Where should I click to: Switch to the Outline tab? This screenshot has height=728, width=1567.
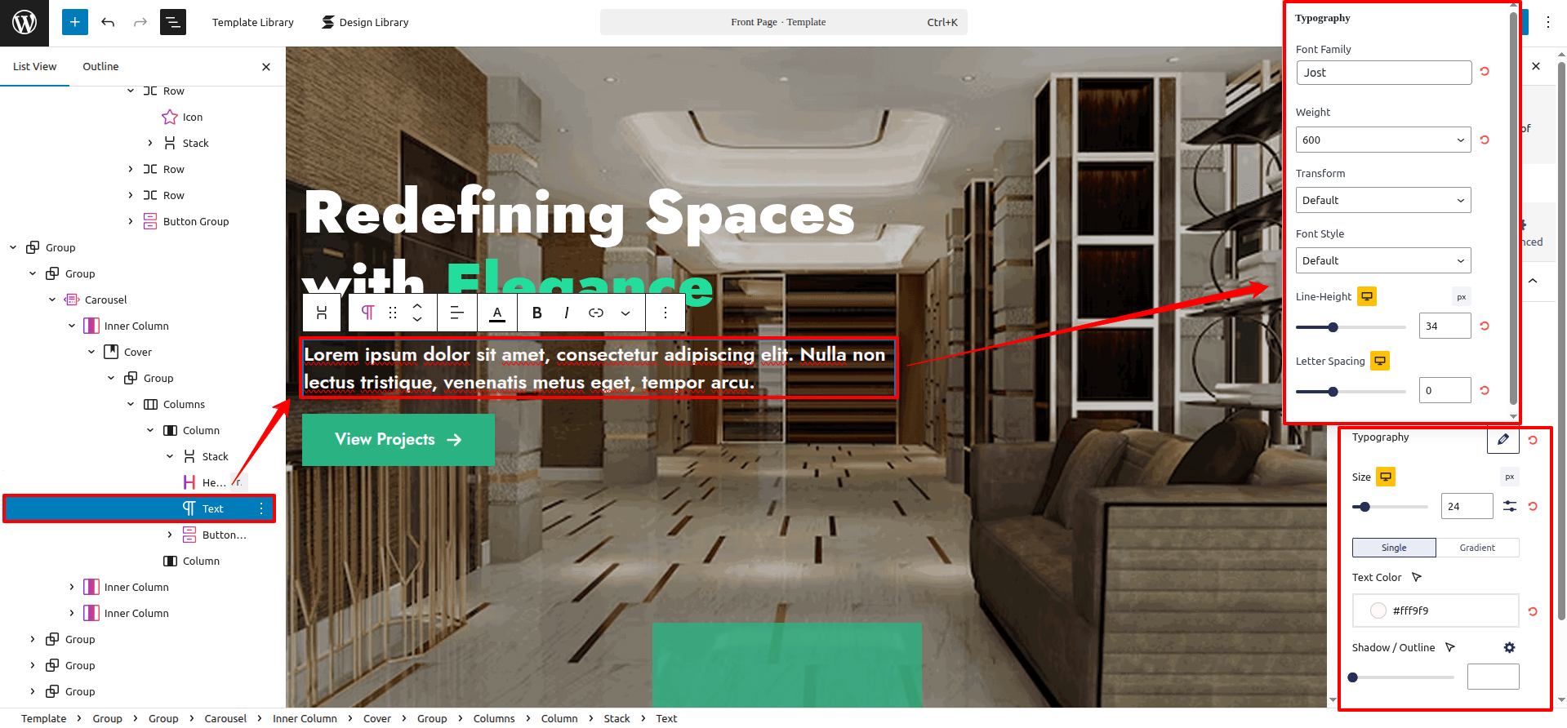tap(100, 66)
